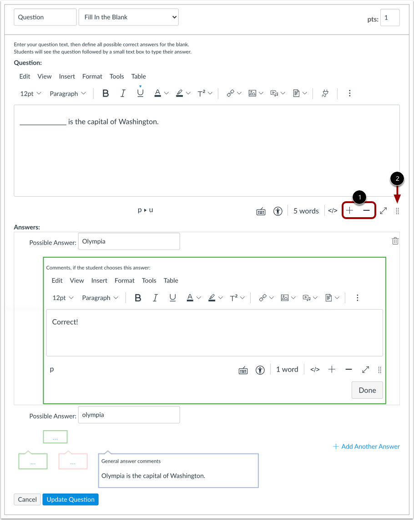Open Edit menu in question editor
414x520 pixels.
[25, 76]
